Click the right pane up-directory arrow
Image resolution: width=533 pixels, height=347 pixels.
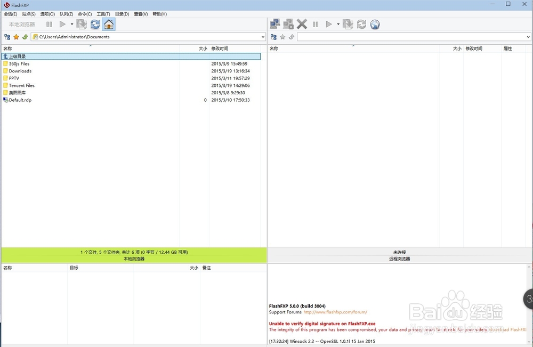pos(292,37)
